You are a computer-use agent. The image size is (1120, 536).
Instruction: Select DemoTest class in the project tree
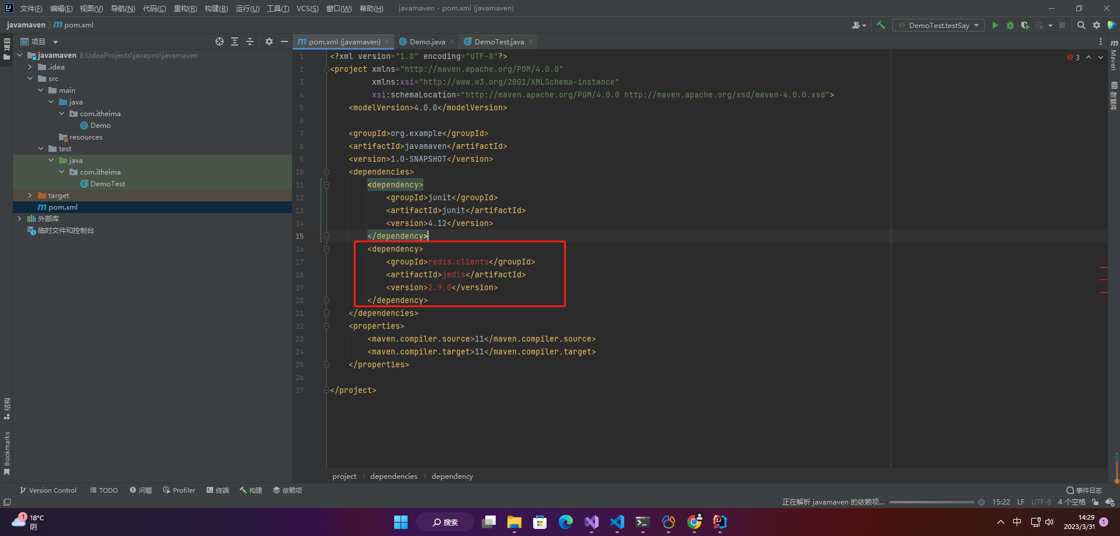coord(107,184)
